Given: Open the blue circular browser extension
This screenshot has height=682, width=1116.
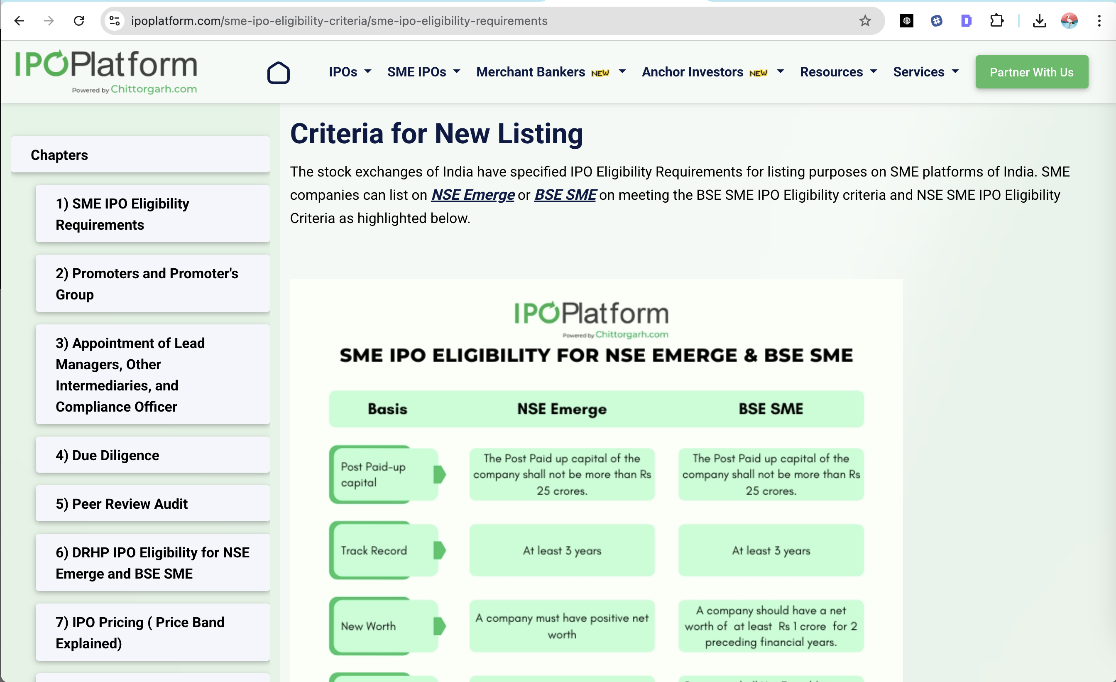Looking at the screenshot, I should tap(937, 21).
